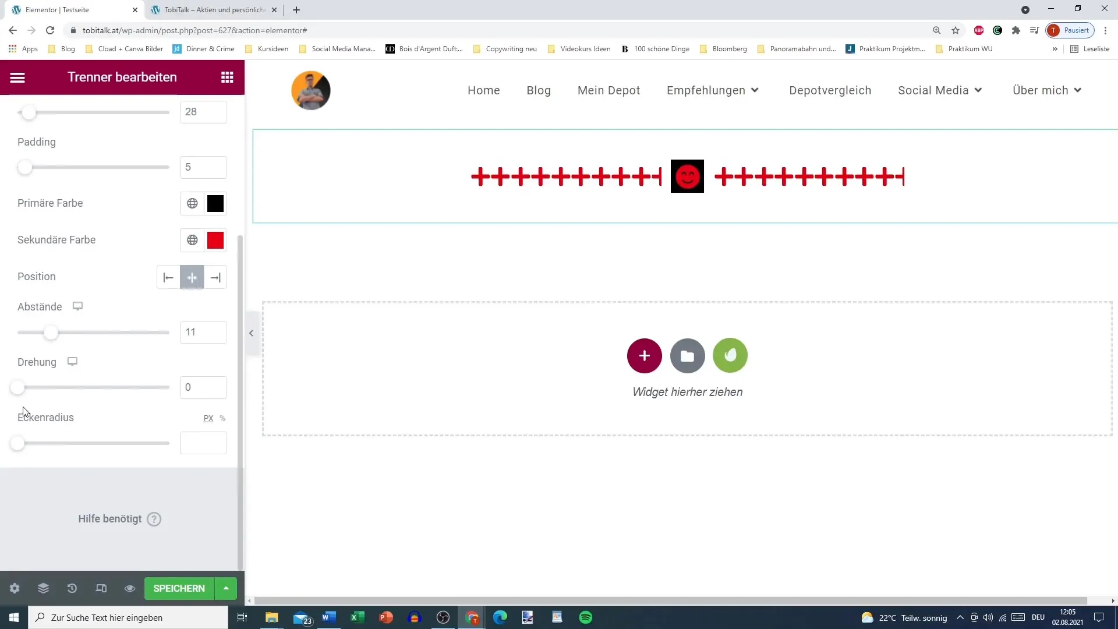Click the add new section plus button

(x=644, y=355)
